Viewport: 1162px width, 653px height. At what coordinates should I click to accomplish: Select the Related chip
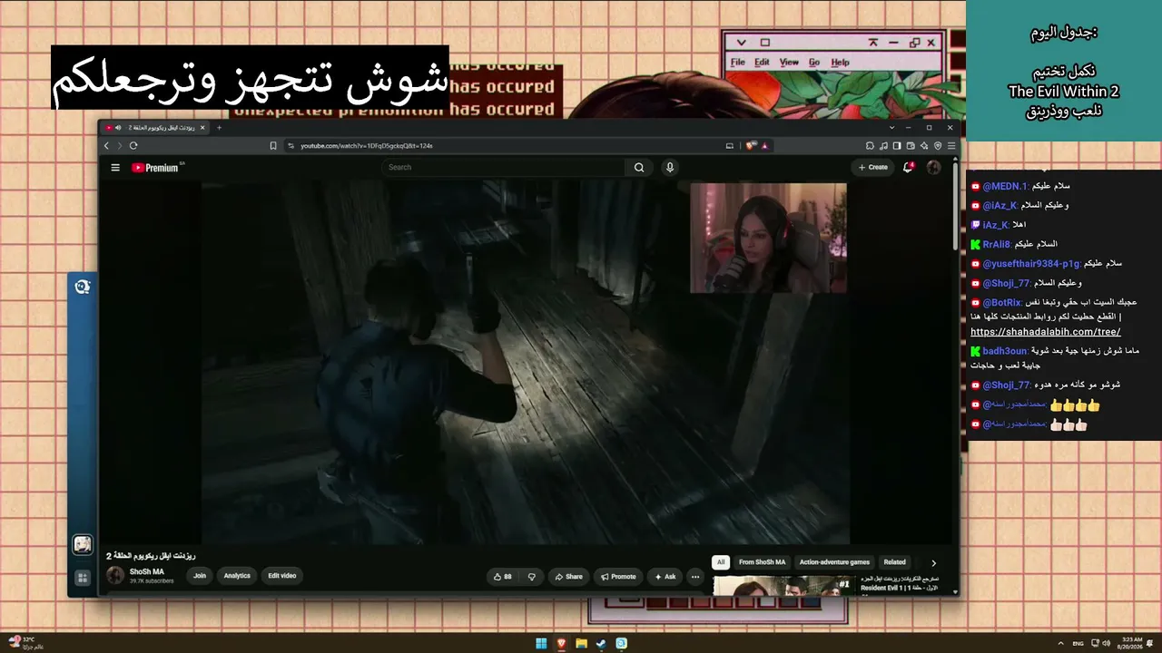(895, 562)
